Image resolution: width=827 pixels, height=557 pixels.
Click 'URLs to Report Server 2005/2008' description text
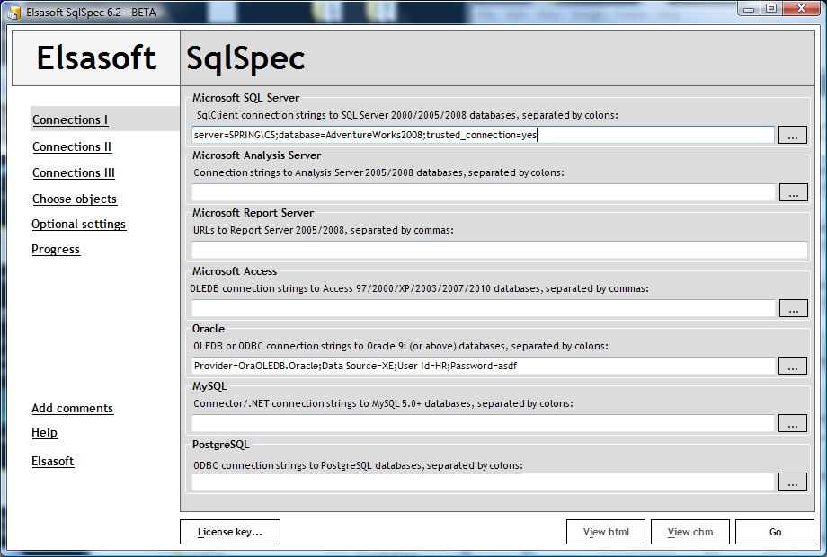[324, 230]
